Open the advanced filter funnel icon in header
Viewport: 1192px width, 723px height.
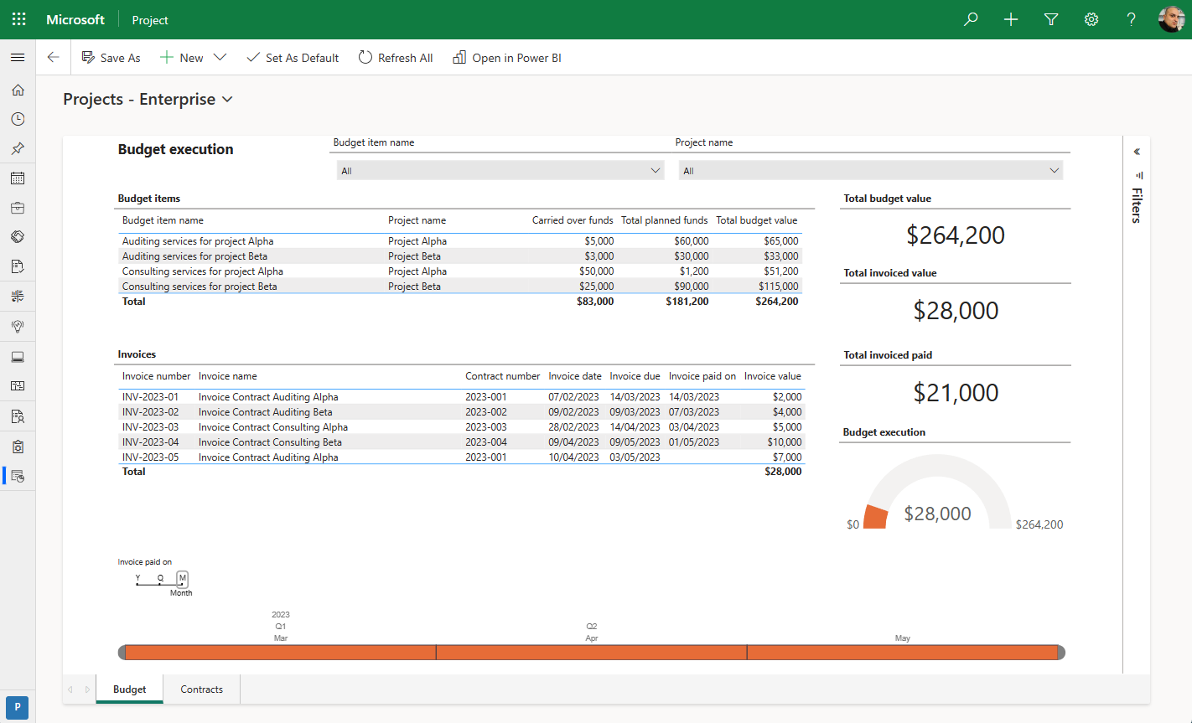1051,19
